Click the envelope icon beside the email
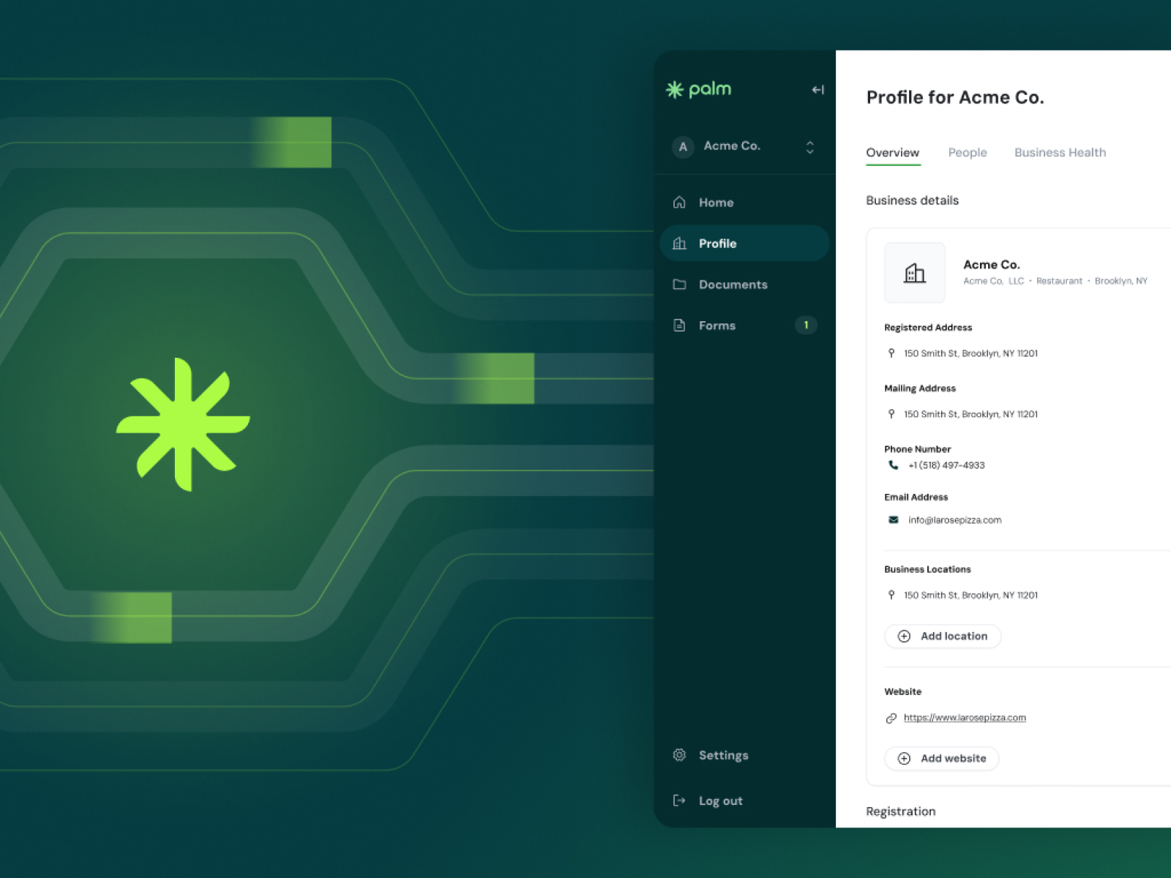 (x=893, y=520)
